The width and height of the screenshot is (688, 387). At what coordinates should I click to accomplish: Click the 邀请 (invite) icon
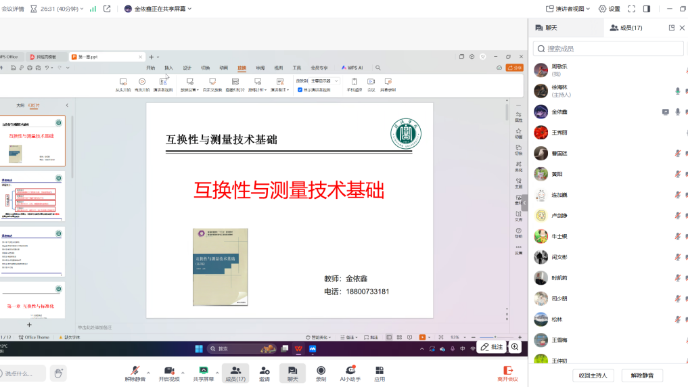click(264, 371)
